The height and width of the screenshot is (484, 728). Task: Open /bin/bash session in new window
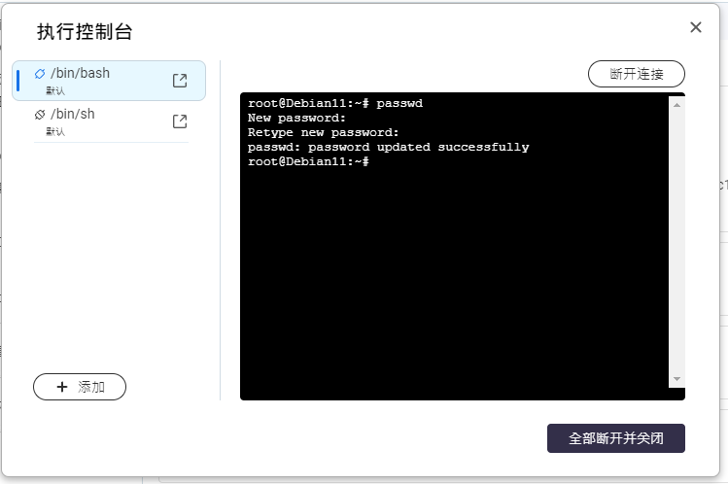pos(180,81)
